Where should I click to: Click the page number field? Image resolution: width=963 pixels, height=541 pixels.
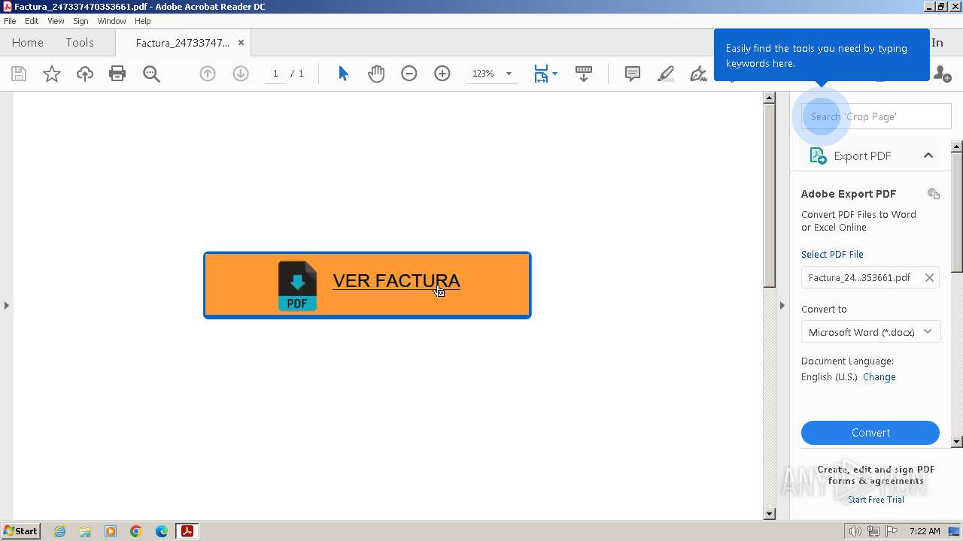(275, 74)
